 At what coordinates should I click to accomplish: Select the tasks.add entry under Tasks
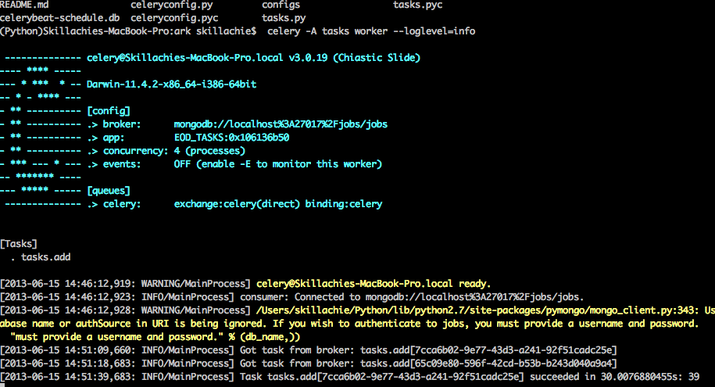pos(45,257)
